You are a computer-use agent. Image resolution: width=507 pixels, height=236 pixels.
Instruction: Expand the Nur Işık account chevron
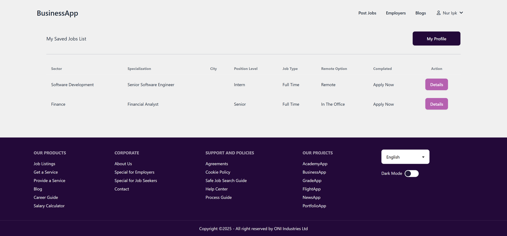coord(461,13)
